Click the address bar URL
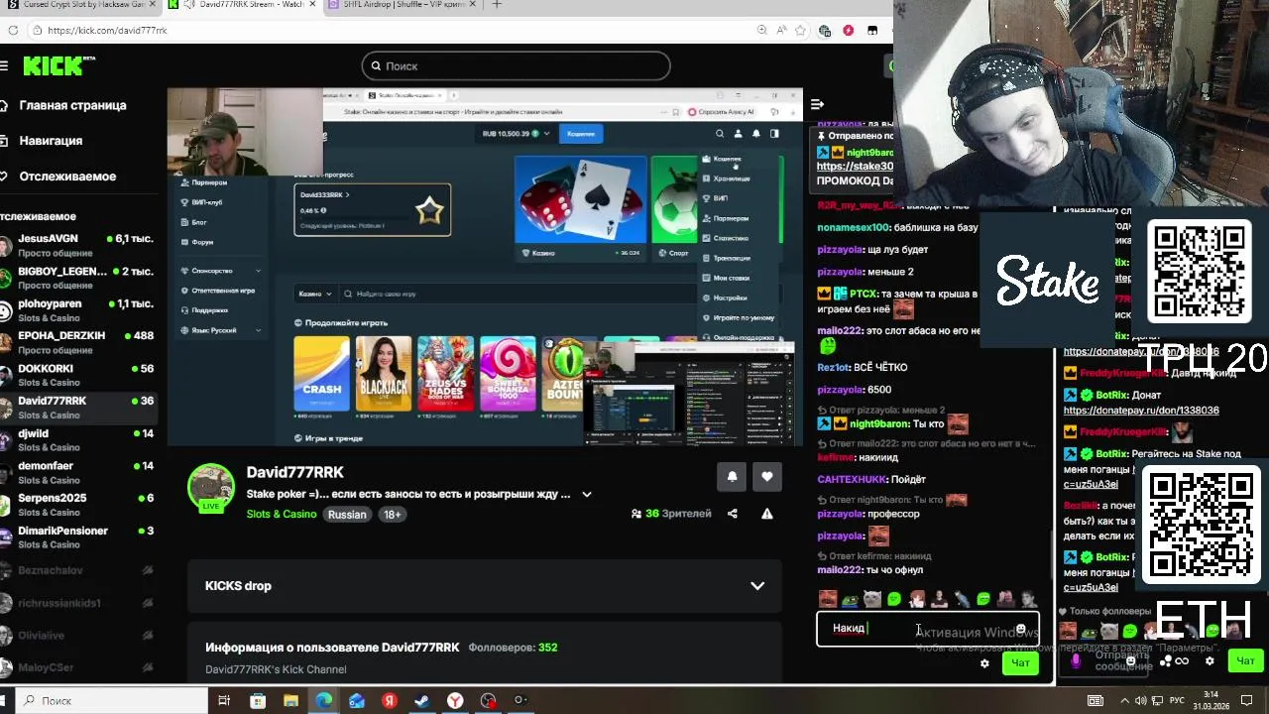This screenshot has width=1269, height=714. coord(107,30)
